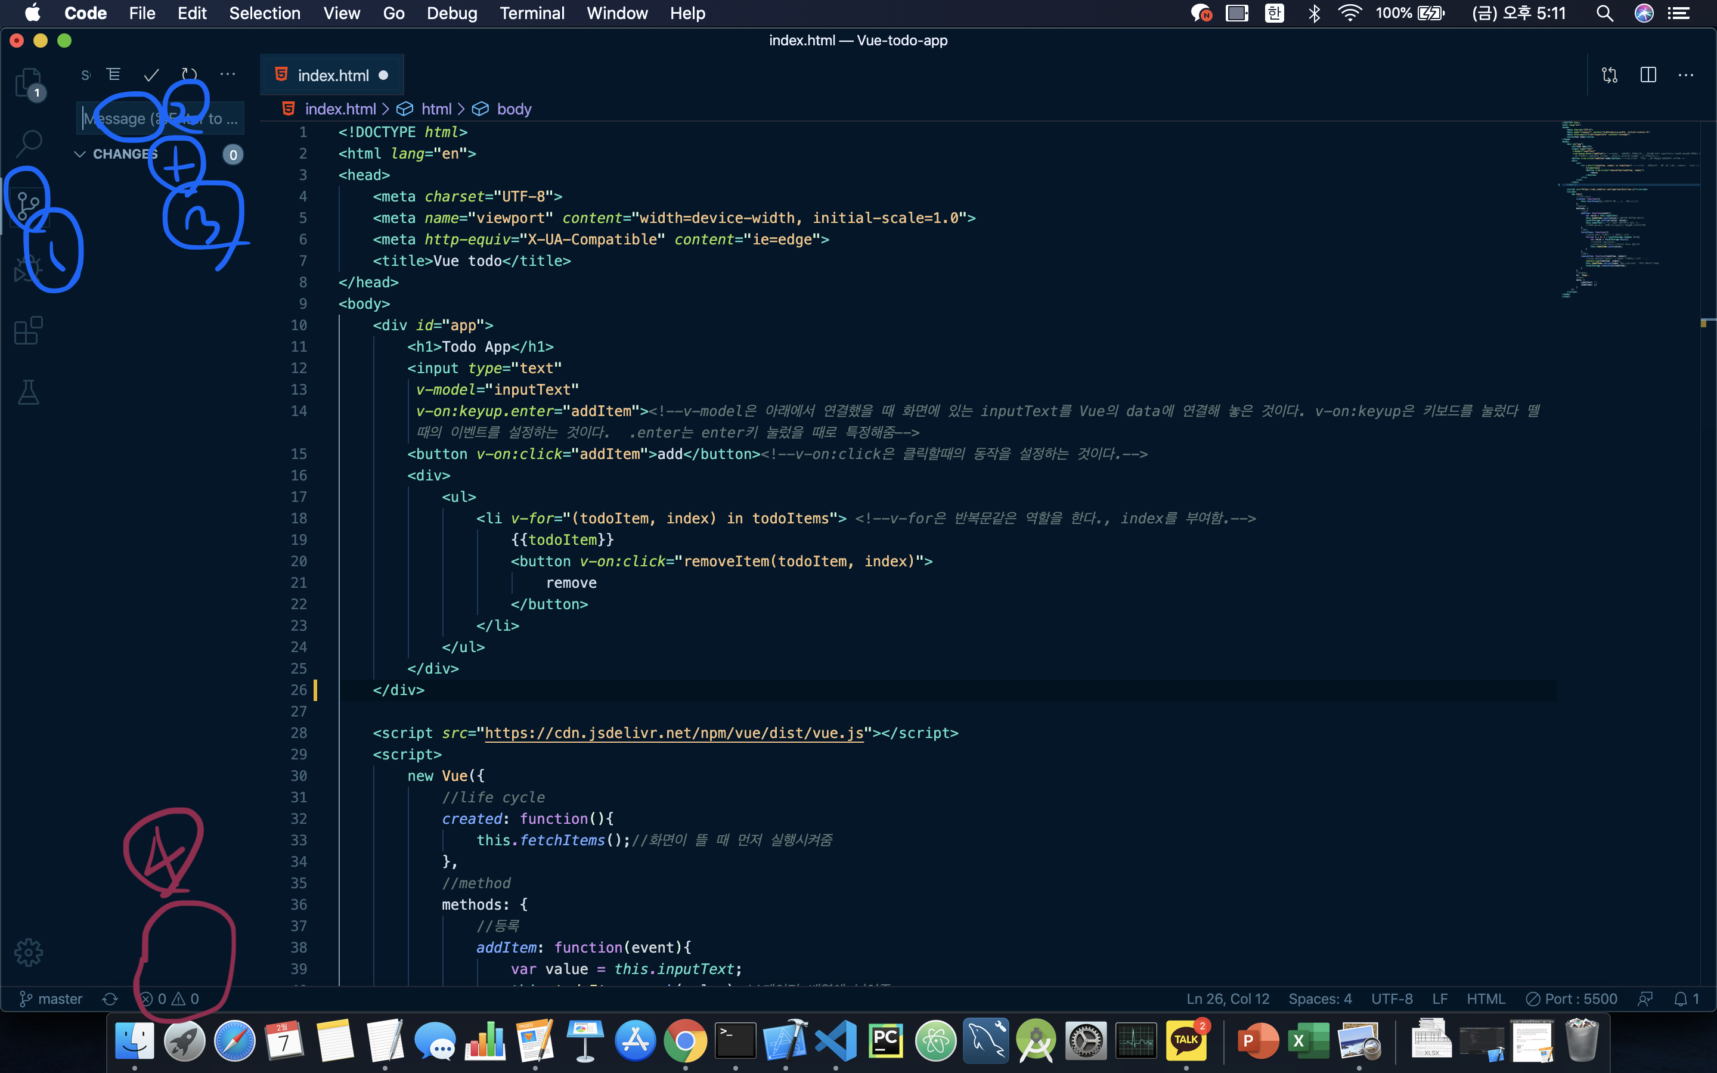Open the Terminal menu

click(531, 14)
